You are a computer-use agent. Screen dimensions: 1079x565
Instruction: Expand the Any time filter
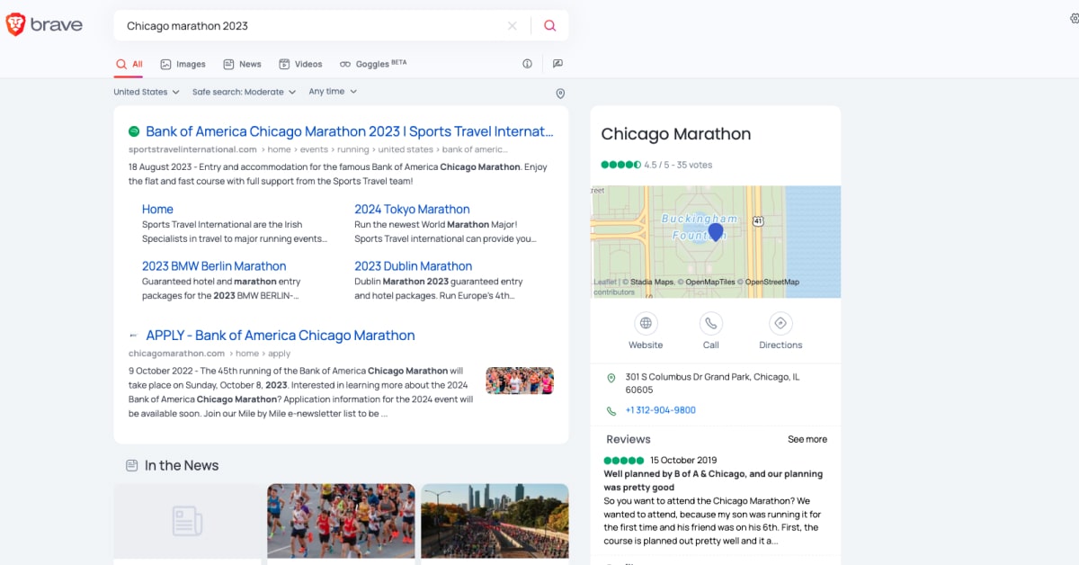(x=333, y=92)
